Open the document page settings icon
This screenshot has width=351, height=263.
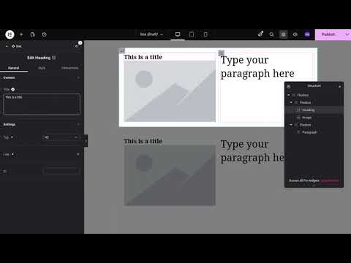click(33, 34)
